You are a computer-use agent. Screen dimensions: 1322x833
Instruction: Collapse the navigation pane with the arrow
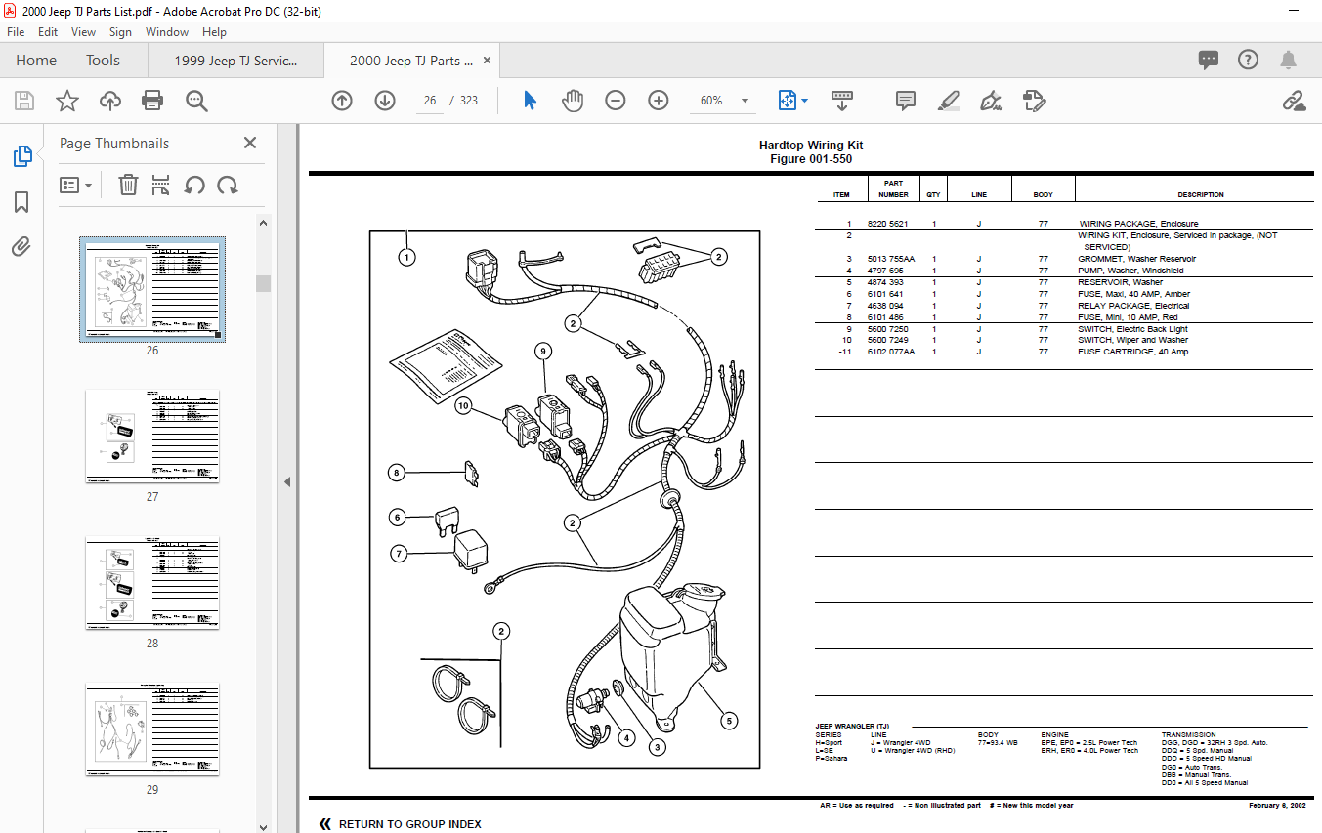288,481
